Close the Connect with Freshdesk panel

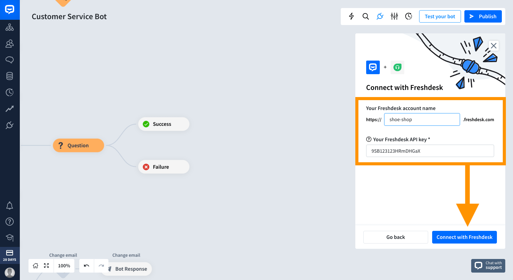(x=494, y=46)
